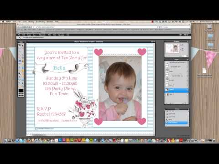Select the Red eye reduction tool
Viewport: 219px width, 164px height.
coord(20,77)
